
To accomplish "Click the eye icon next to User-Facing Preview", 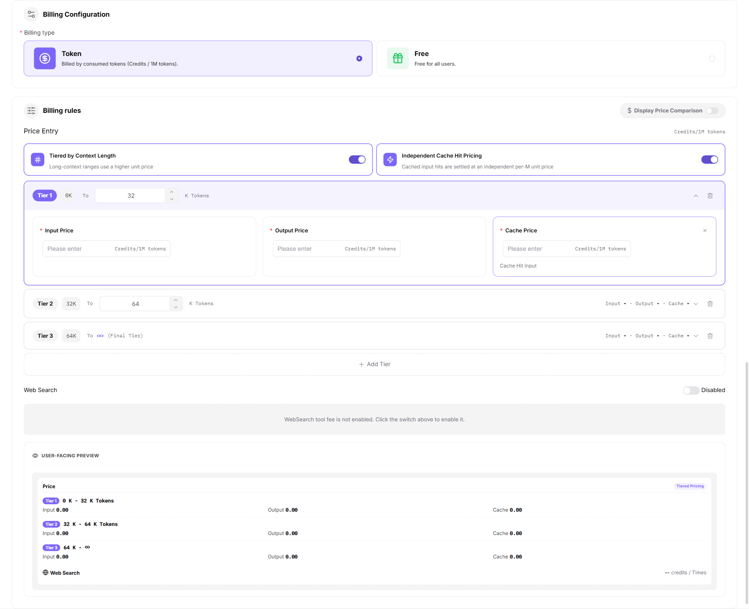I will tap(35, 456).
